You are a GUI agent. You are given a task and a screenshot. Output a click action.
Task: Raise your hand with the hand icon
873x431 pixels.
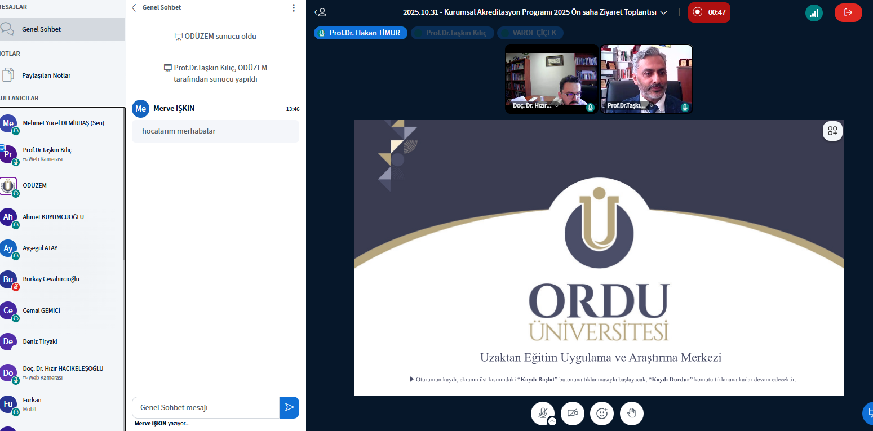[x=631, y=413]
